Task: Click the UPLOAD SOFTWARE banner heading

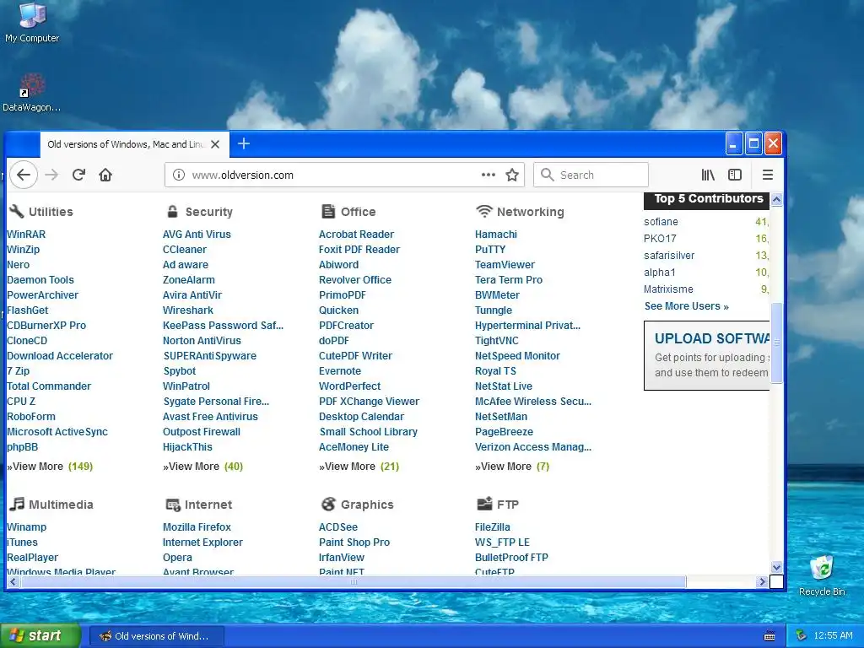Action: (x=712, y=338)
